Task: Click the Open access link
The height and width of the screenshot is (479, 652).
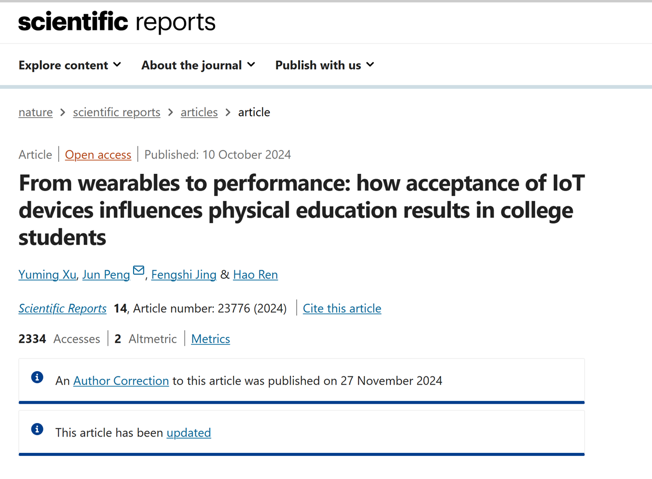Action: pyautogui.click(x=98, y=154)
